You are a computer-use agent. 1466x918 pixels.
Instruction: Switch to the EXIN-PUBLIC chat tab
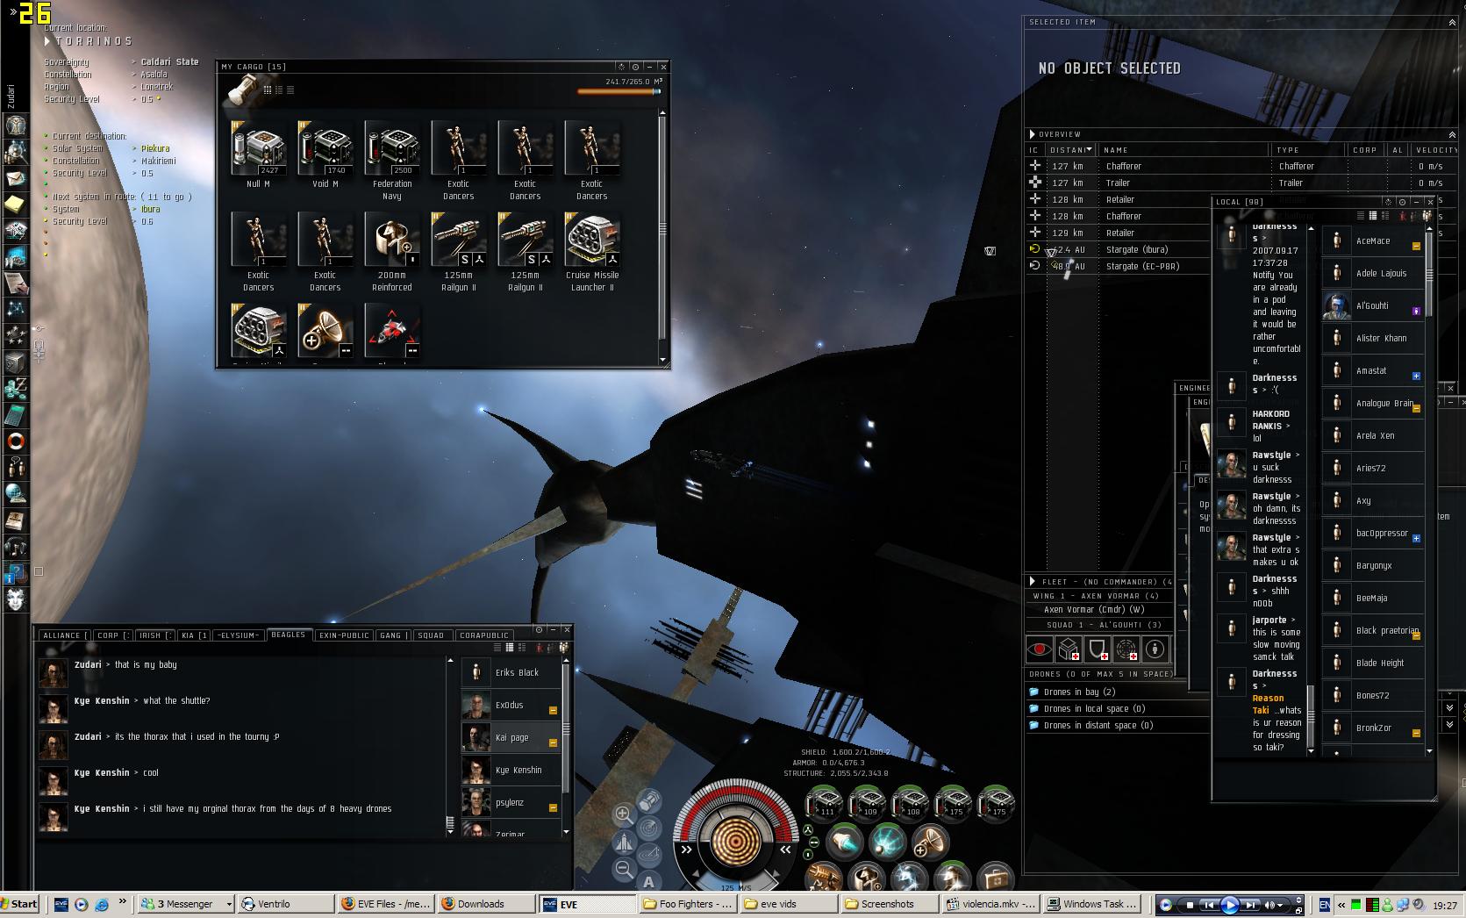[344, 635]
